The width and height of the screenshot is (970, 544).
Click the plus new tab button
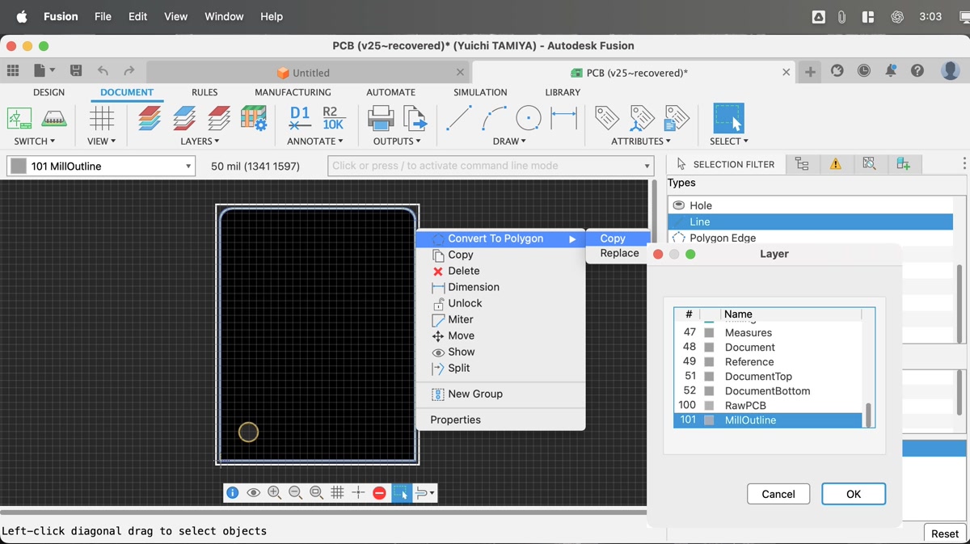pyautogui.click(x=810, y=71)
